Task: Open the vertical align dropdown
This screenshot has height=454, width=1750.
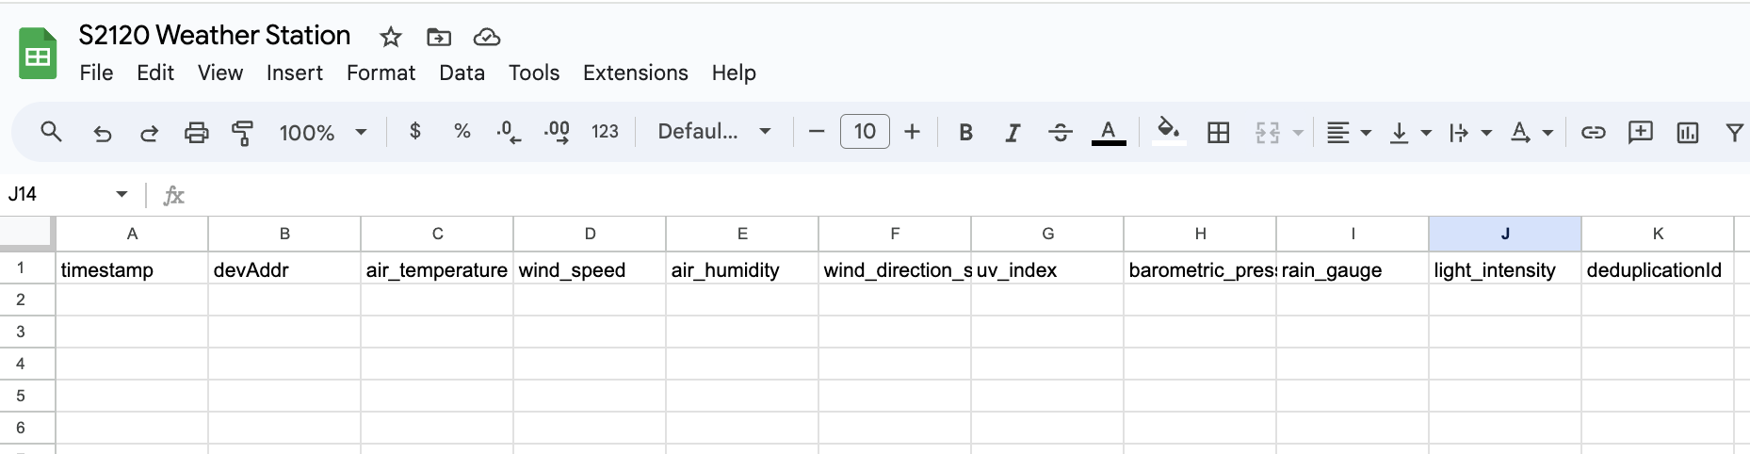Action: pyautogui.click(x=1410, y=133)
